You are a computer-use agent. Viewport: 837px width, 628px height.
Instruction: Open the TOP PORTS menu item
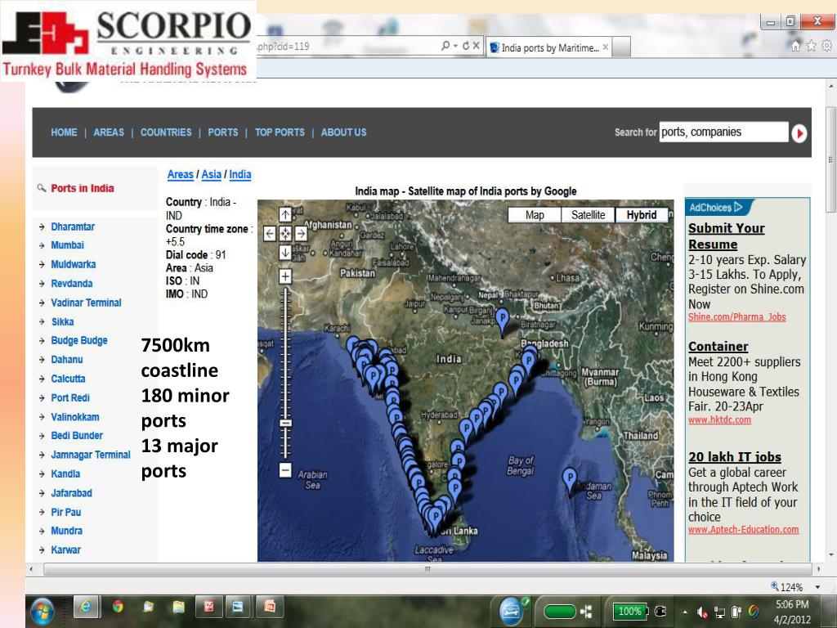280,132
